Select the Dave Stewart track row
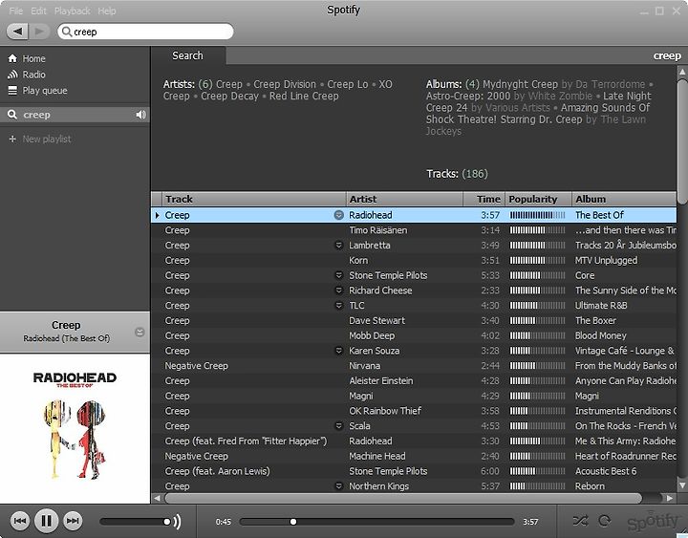Viewport: 688px width, 538px height. 414,321
